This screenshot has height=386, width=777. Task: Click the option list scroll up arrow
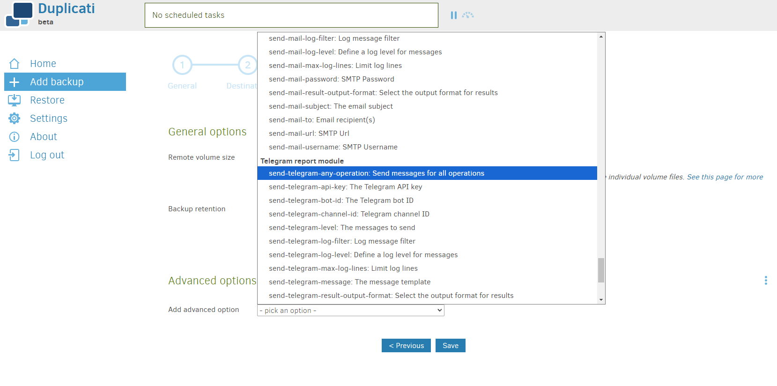pyautogui.click(x=601, y=37)
